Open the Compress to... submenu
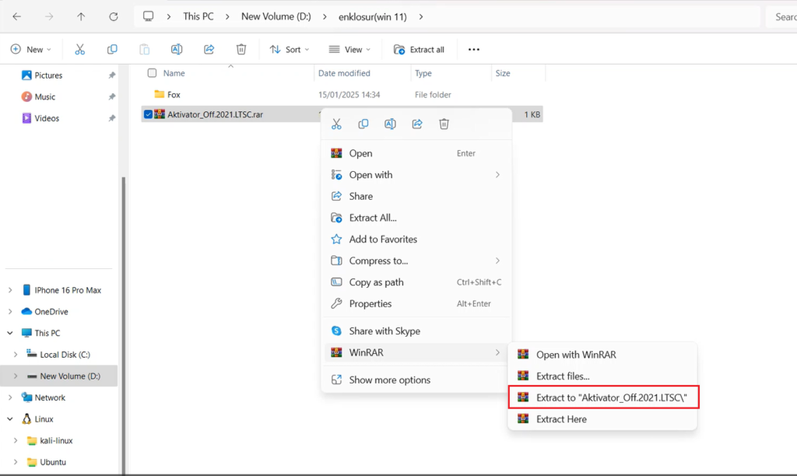Image resolution: width=797 pixels, height=476 pixels. click(416, 261)
